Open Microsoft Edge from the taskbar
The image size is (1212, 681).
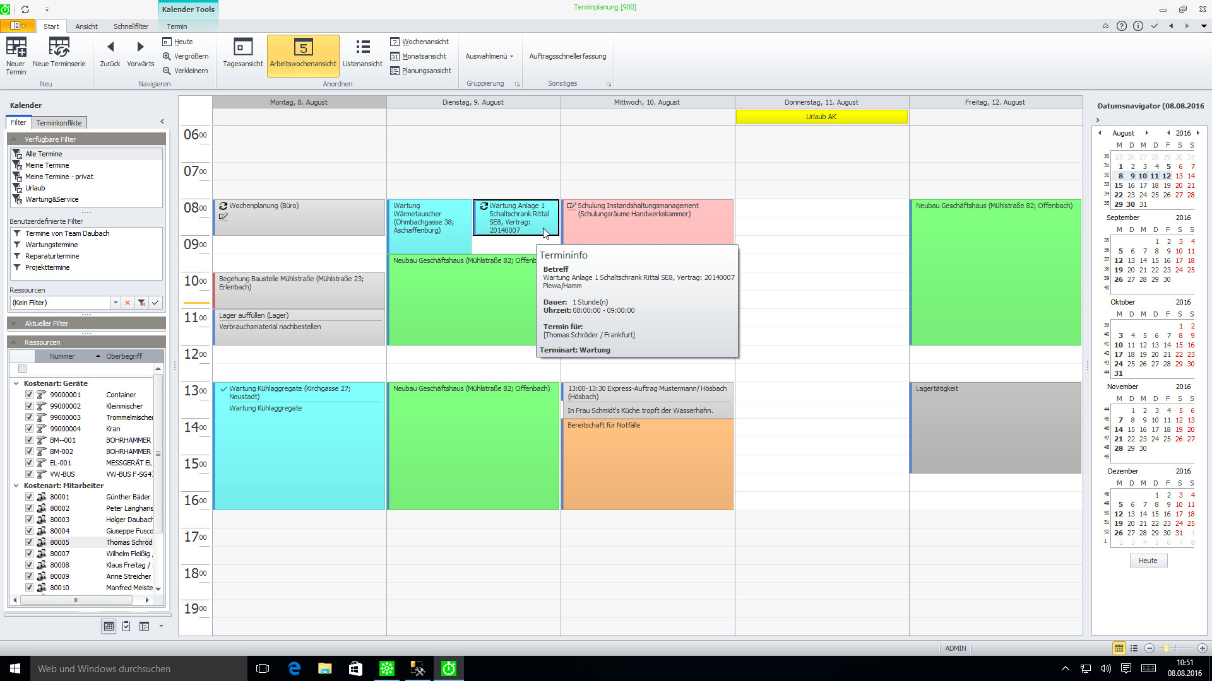tap(294, 668)
